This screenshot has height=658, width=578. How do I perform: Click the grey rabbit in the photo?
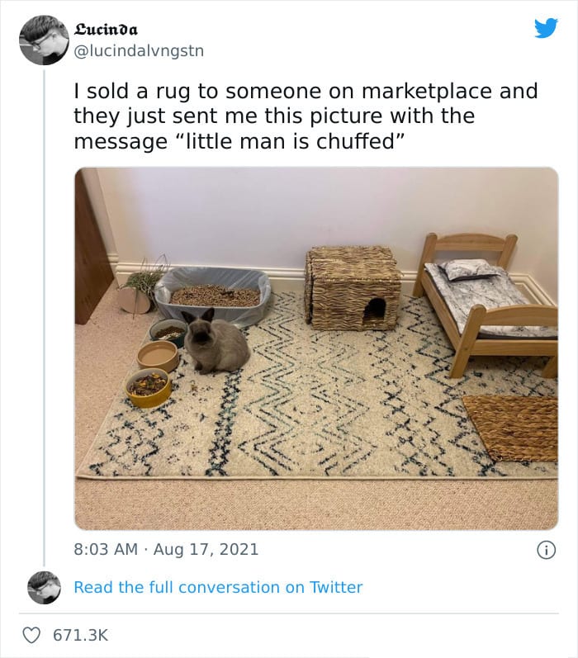click(216, 341)
